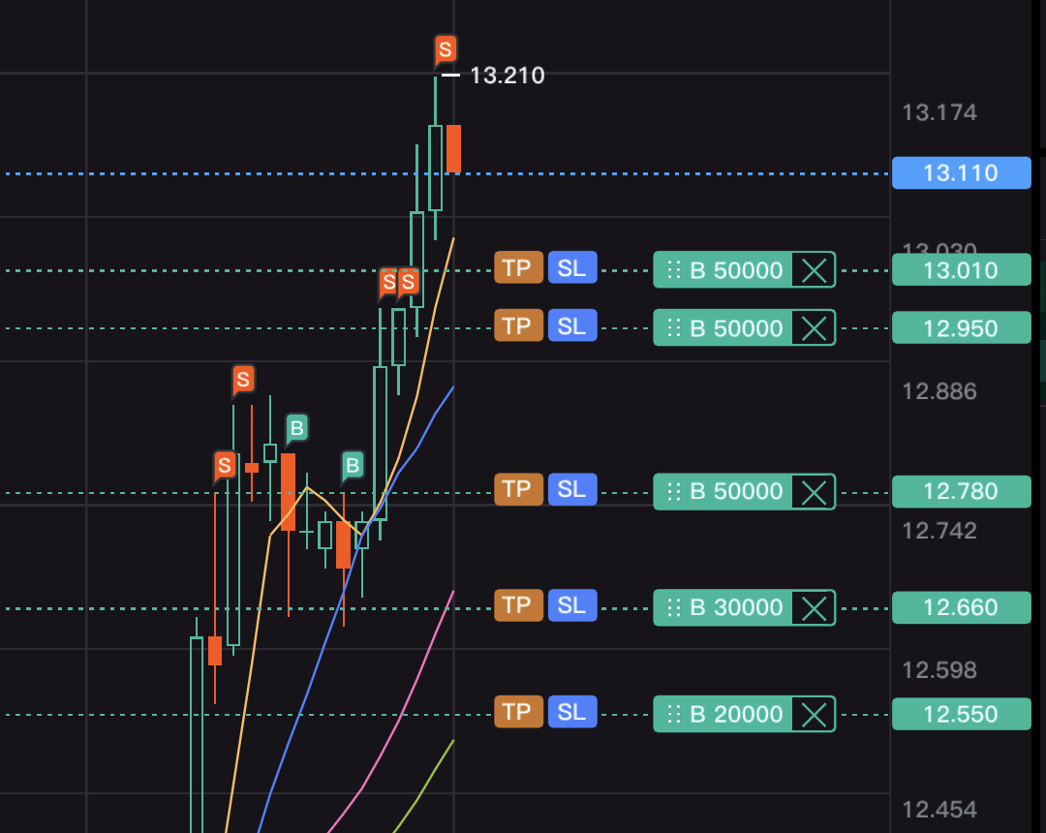Select the leftmost green B buy marker
The width and height of the screenshot is (1046, 833).
click(296, 427)
